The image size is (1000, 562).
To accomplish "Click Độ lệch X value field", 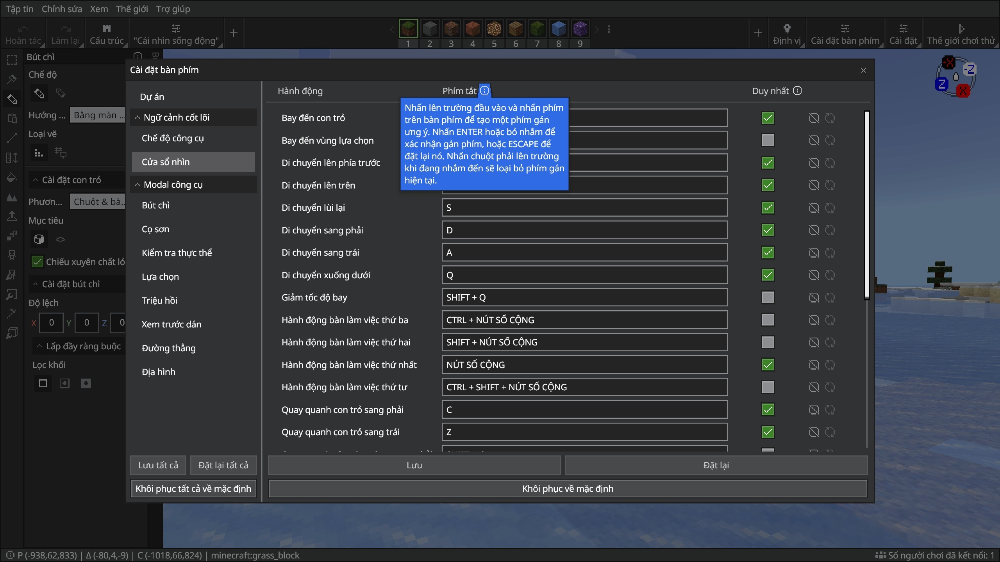I will click(x=51, y=322).
